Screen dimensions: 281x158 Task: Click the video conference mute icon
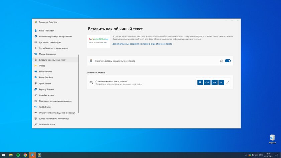[x=36, y=113]
